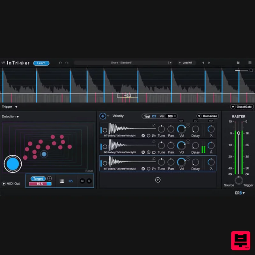
Task: Open the CR8 menu at bottom right
Action: [238, 193]
